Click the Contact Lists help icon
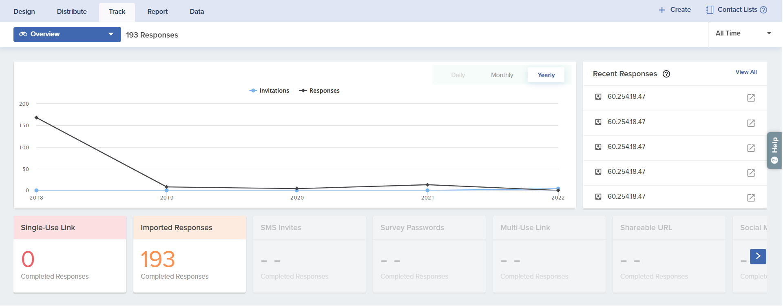Screen dimensions: 783x306 (x=763, y=10)
